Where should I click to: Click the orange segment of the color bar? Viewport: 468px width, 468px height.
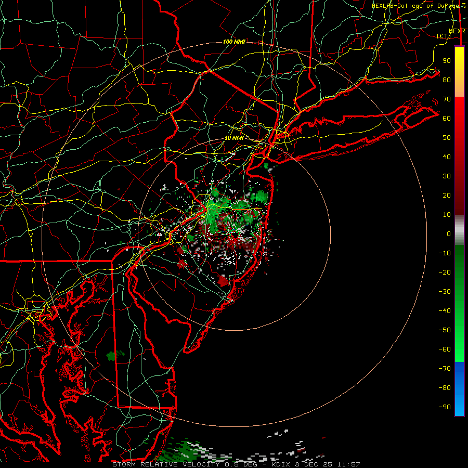click(459, 88)
